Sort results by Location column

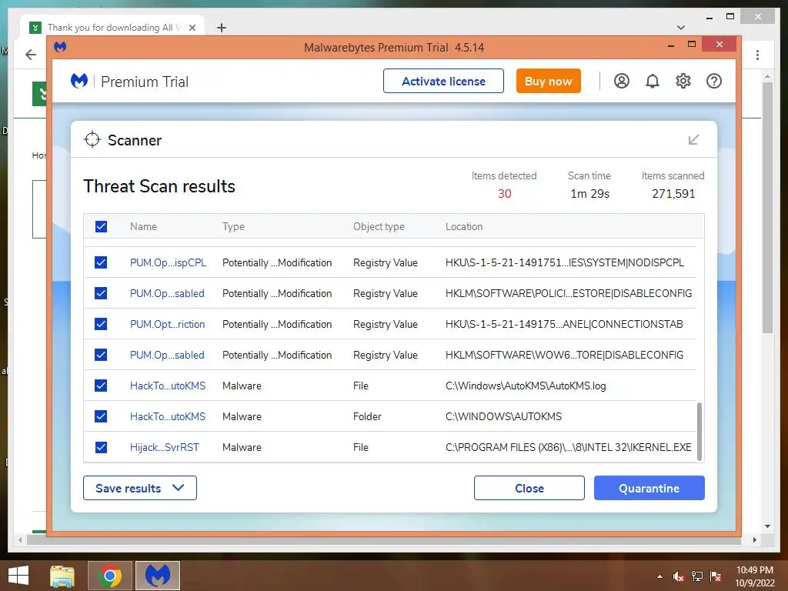(464, 227)
